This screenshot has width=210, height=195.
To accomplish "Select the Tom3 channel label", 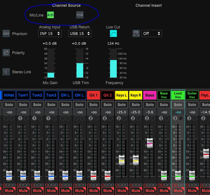I will point(51,95).
